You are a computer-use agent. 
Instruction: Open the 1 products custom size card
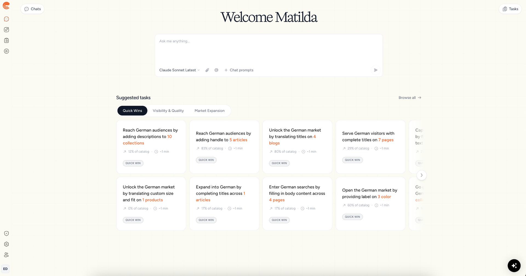point(151,204)
